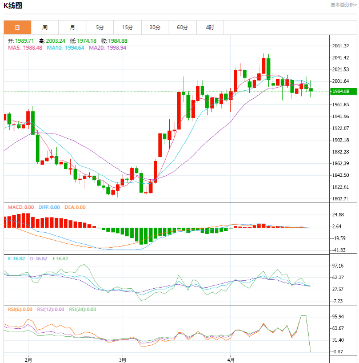This screenshot has width=359, height=363.
Task: Click the 31.40 RSI axis label
Action: point(338,340)
